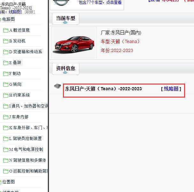194x192 pixels.
Task: Select tree item K 车身外部、车门
Action: (28, 128)
